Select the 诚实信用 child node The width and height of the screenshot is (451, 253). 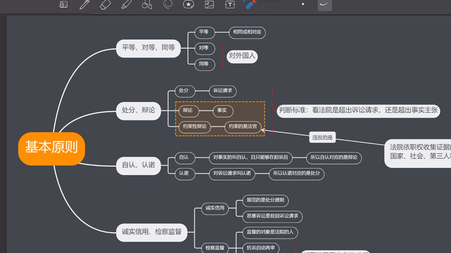click(215, 209)
